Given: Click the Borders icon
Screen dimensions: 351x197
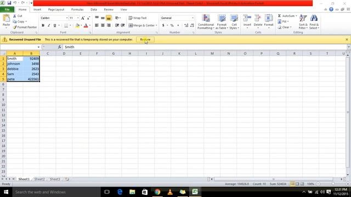Looking at the screenshot, I should [66, 26].
